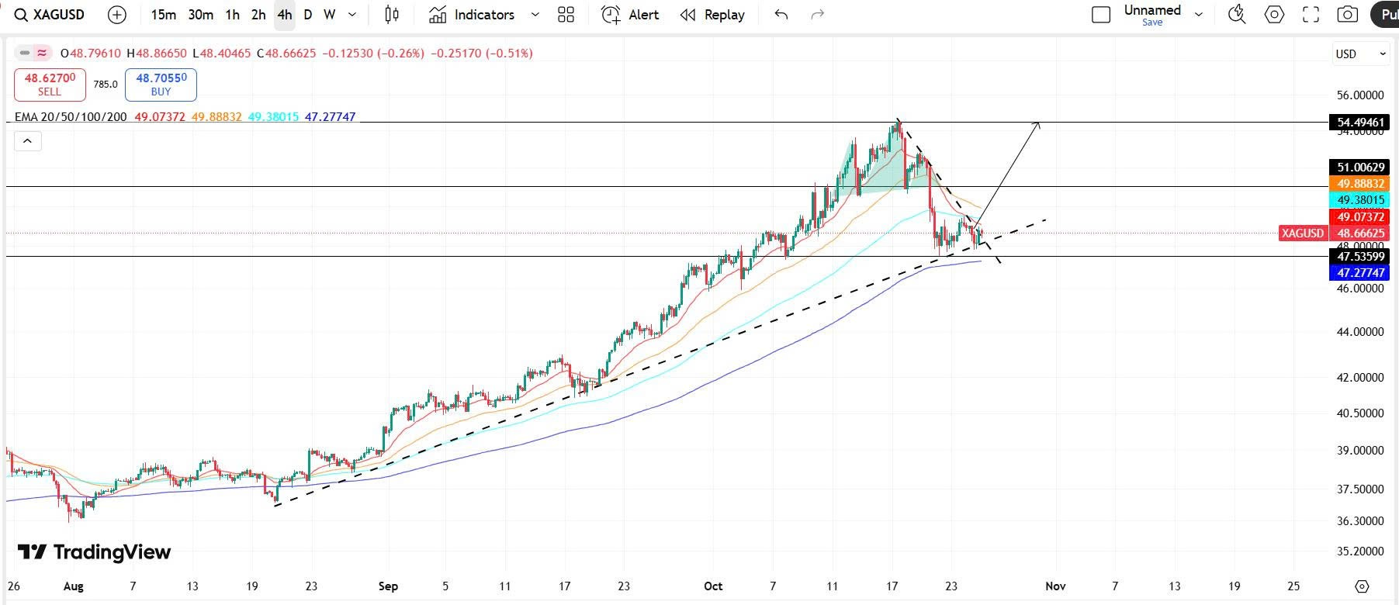The height and width of the screenshot is (605, 1399).
Task: Collapse the indicator legend chevron
Action: point(27,141)
